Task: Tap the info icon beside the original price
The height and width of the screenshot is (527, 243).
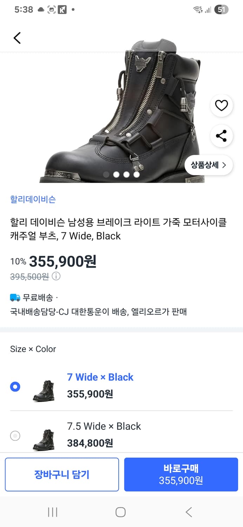Action: [x=56, y=276]
